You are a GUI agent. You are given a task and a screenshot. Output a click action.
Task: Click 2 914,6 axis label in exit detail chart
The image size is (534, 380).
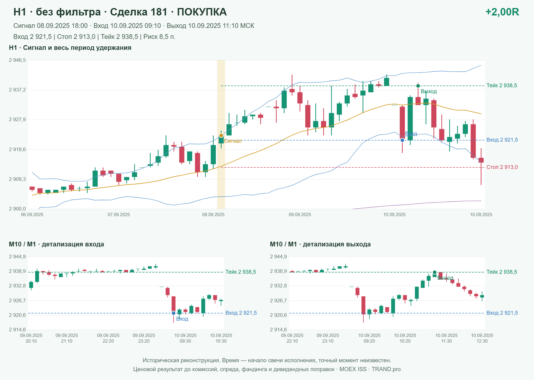tap(279, 330)
